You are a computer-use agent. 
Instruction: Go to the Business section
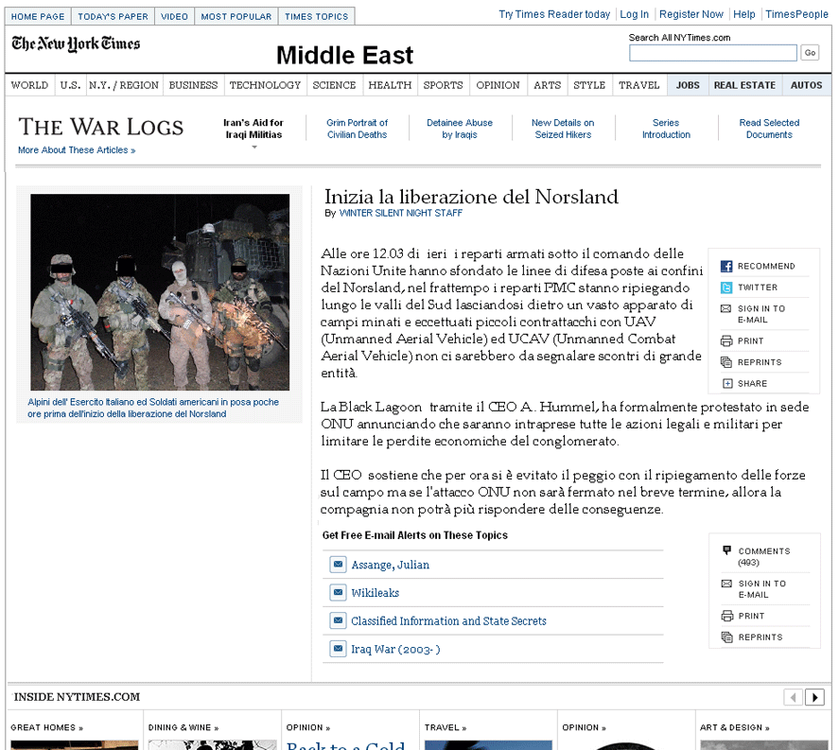point(194,85)
